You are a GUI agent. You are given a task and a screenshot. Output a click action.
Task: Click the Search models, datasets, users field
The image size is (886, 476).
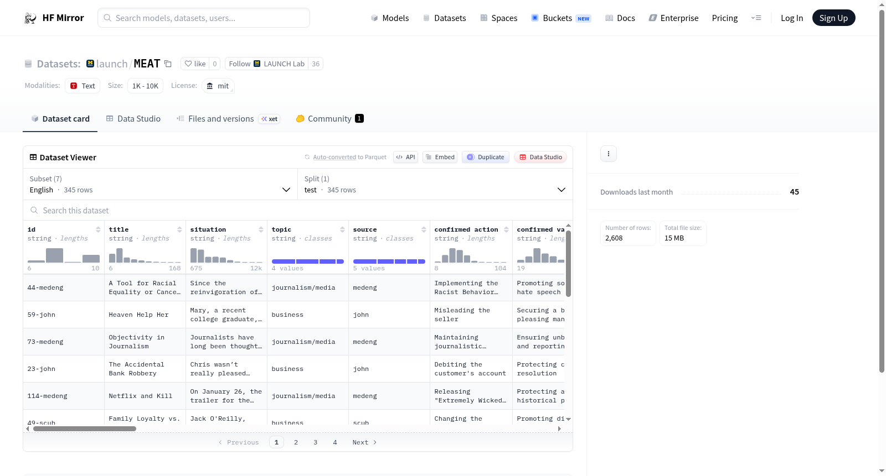click(204, 18)
